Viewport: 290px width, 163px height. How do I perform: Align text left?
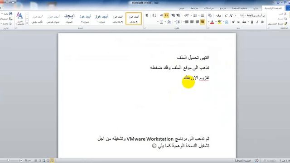(x=192, y=22)
